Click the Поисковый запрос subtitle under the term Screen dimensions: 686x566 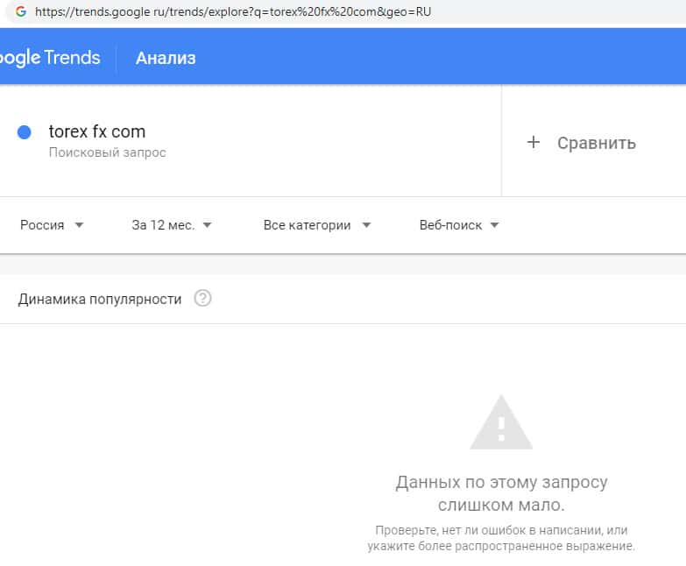pos(107,152)
